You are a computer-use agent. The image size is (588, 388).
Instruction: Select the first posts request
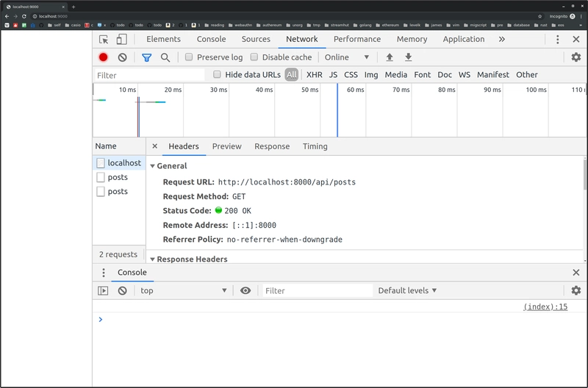[119, 177]
